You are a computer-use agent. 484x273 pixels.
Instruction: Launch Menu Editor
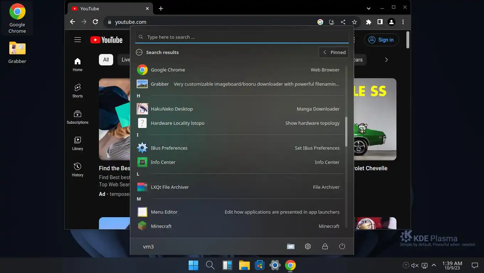click(x=238, y=212)
